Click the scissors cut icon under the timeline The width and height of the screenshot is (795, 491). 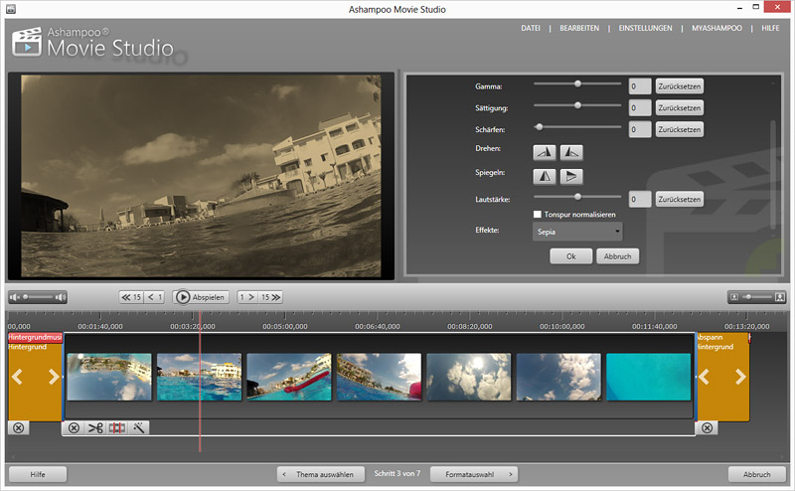click(x=95, y=427)
